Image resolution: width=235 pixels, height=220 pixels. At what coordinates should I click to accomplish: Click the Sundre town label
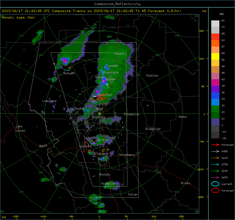[79, 109]
